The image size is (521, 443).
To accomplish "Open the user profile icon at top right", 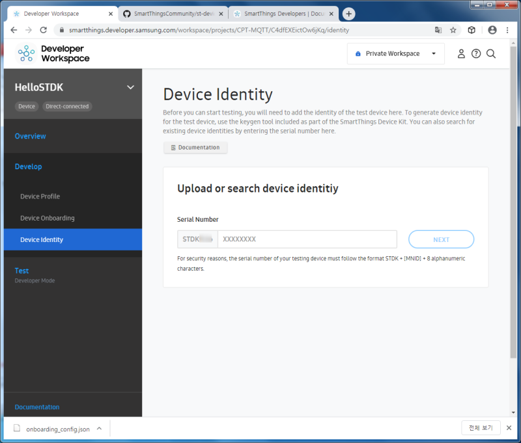I will (x=461, y=53).
